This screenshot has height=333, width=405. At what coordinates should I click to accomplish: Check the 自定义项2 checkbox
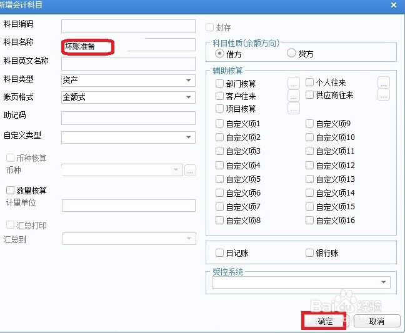click(x=219, y=137)
